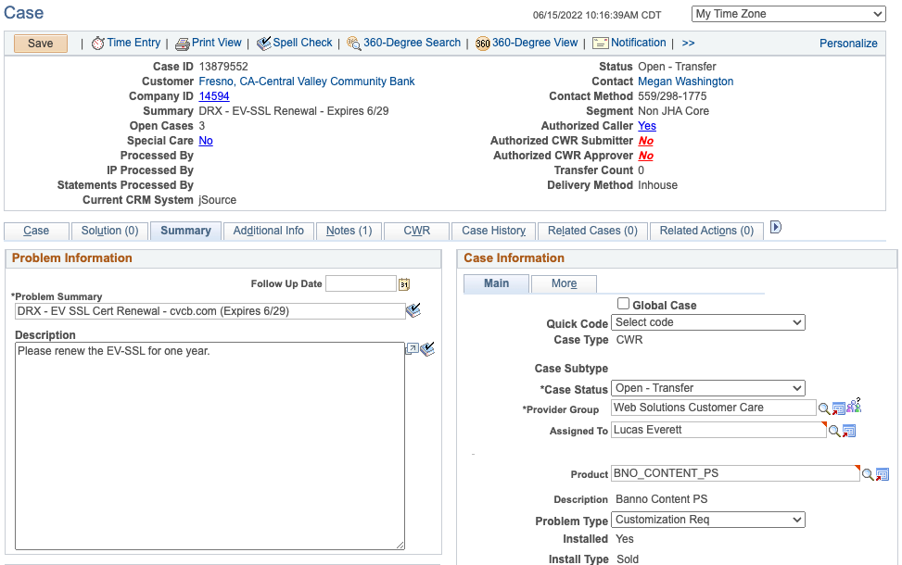Open the Megan Washington contact link
Screen dimensions: 902x565
coord(685,82)
